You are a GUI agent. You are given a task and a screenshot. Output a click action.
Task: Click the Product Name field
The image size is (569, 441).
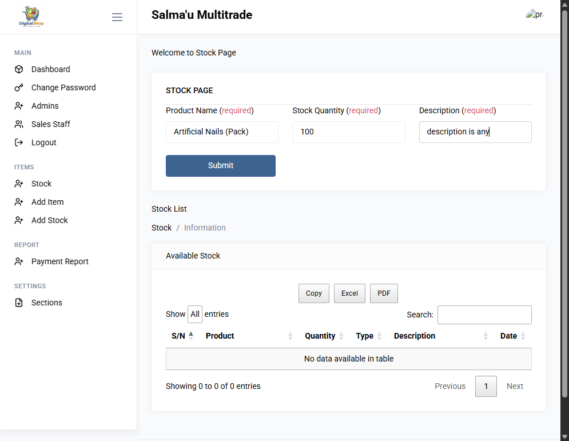click(x=222, y=132)
